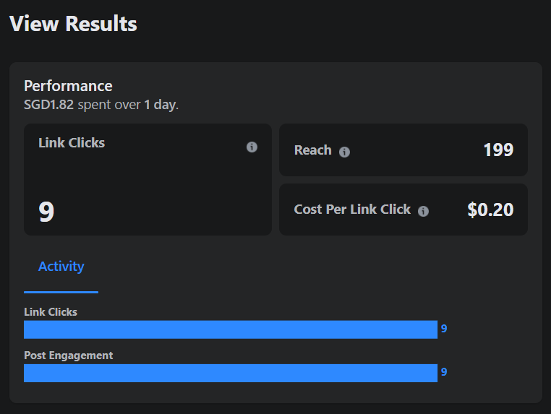The width and height of the screenshot is (551, 414).
Task: Click the Reach value 199
Action: 497,150
